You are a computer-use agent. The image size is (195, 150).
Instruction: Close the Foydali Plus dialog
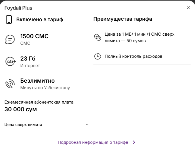click(188, 8)
